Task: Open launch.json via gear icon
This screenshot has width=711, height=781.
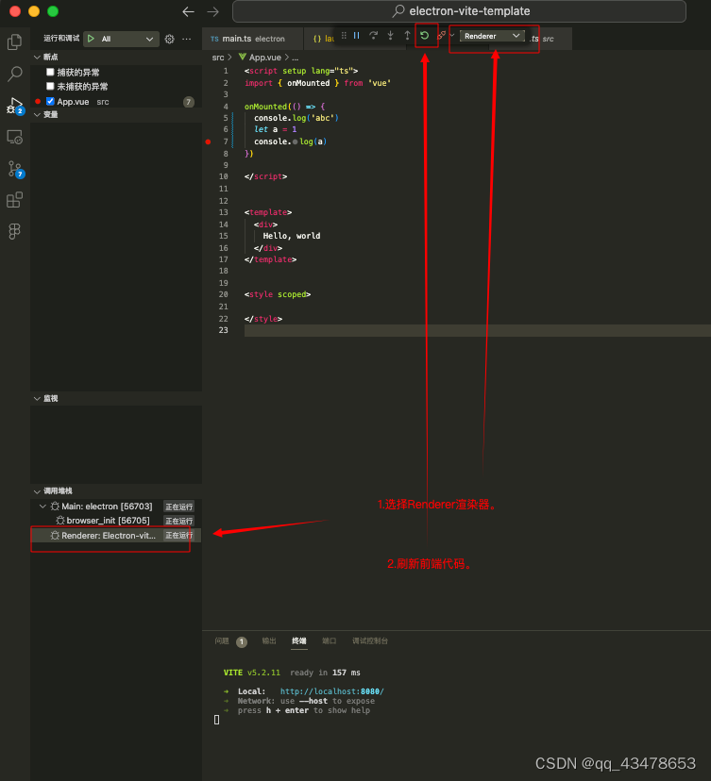Action: coord(170,39)
